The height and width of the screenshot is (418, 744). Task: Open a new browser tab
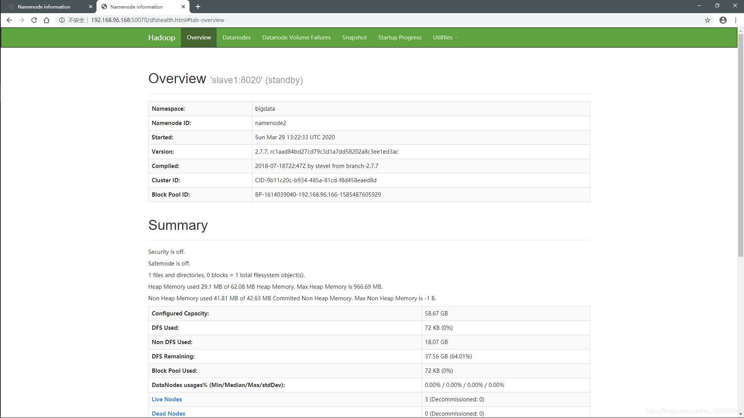pos(198,7)
